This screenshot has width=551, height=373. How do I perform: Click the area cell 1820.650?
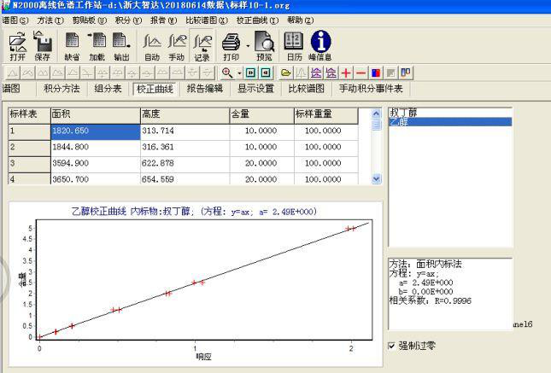(x=94, y=131)
